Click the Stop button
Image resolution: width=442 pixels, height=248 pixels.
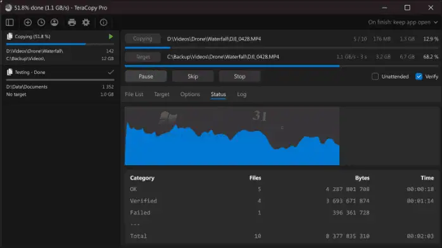(x=239, y=77)
